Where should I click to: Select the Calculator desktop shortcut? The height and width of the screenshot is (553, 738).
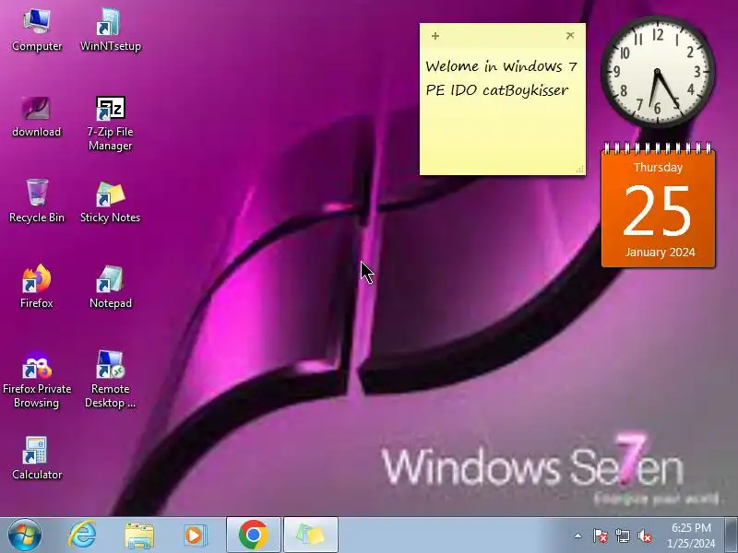click(37, 458)
